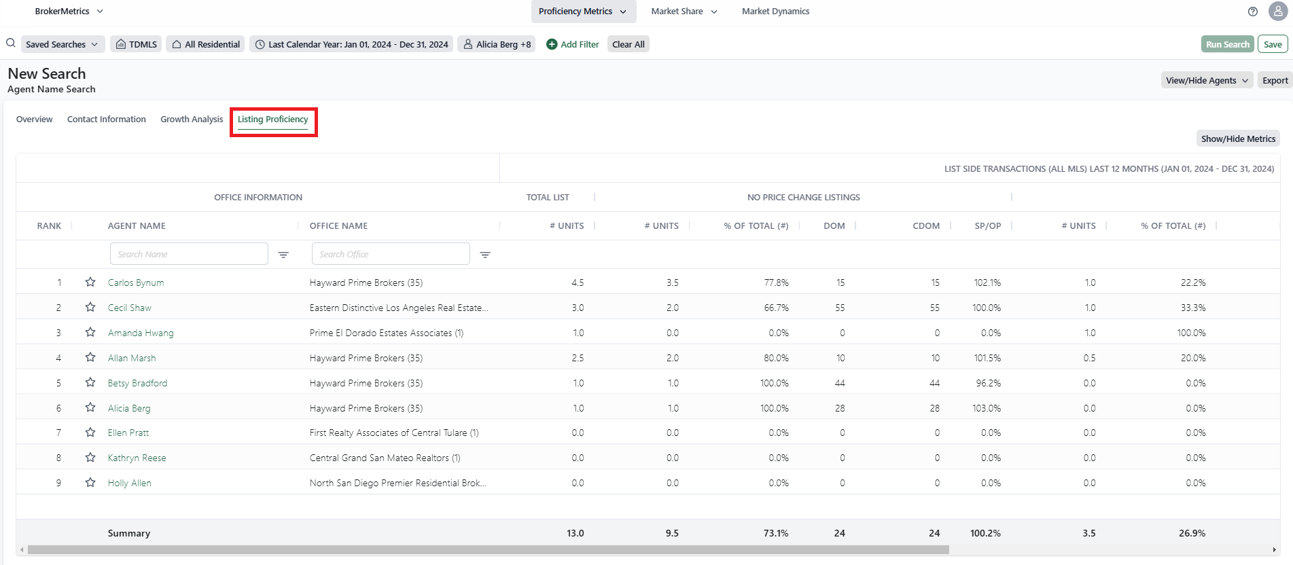Open the filter icon beside Search Office

[x=485, y=255]
